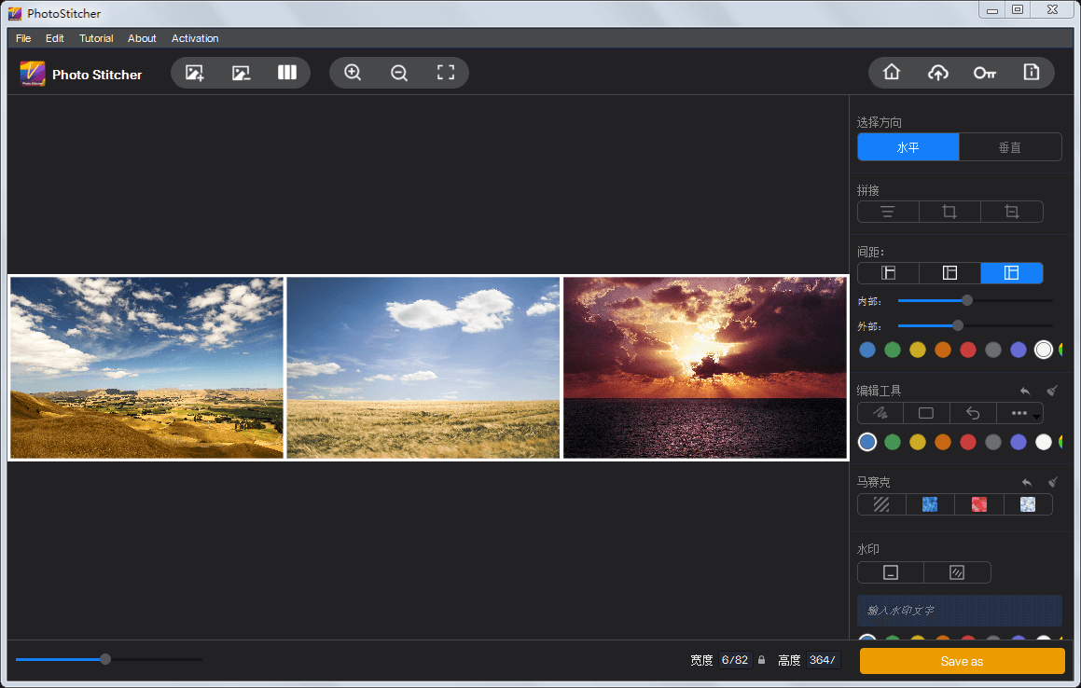Click the undo arrow in edit tools row

point(973,413)
